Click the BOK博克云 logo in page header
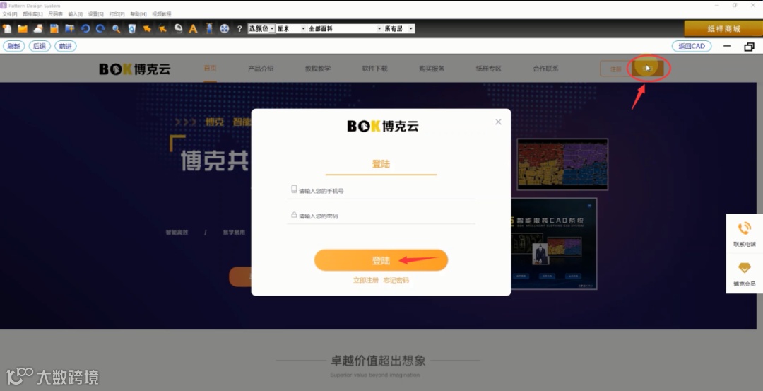This screenshot has width=763, height=391. point(135,69)
